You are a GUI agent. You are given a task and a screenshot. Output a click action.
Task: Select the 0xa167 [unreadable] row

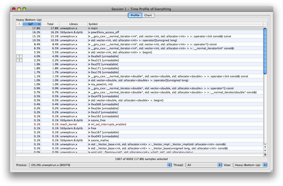click(140, 132)
